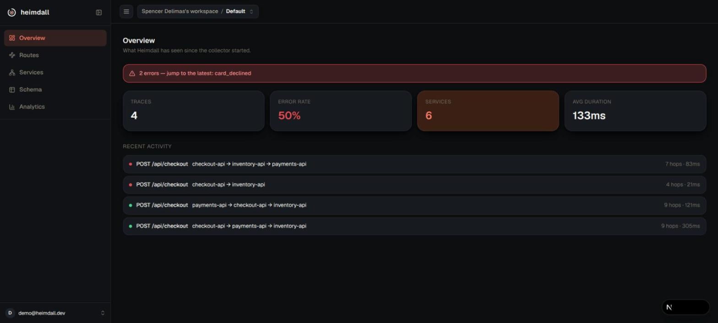Click 'checkout-api → inventory-api → payments-api' path text
This screenshot has width=718, height=323.
[x=249, y=164]
